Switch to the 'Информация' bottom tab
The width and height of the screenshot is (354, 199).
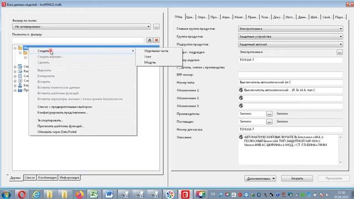(69, 178)
